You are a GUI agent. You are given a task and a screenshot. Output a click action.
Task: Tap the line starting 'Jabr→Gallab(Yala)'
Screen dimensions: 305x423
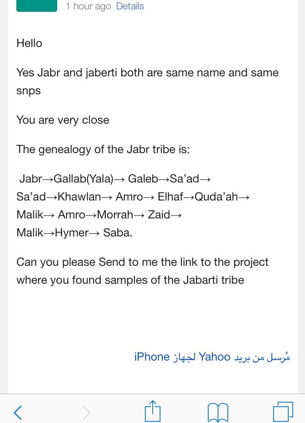115,178
